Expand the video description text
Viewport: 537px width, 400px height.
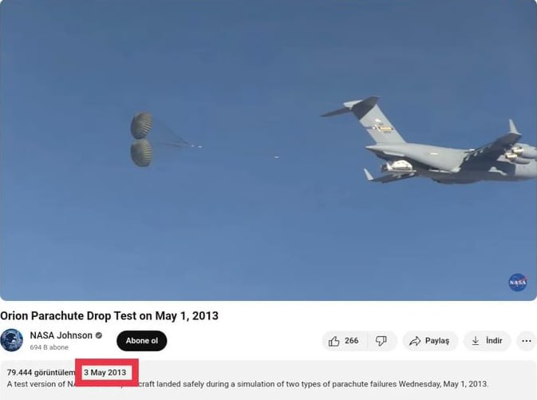[247, 384]
